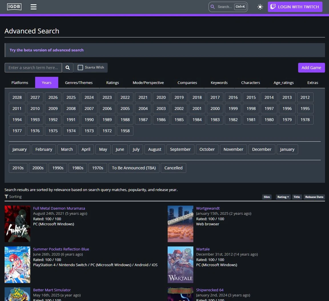Open the beta advanced search link
Image resolution: width=329 pixels, height=301 pixels.
[47, 50]
